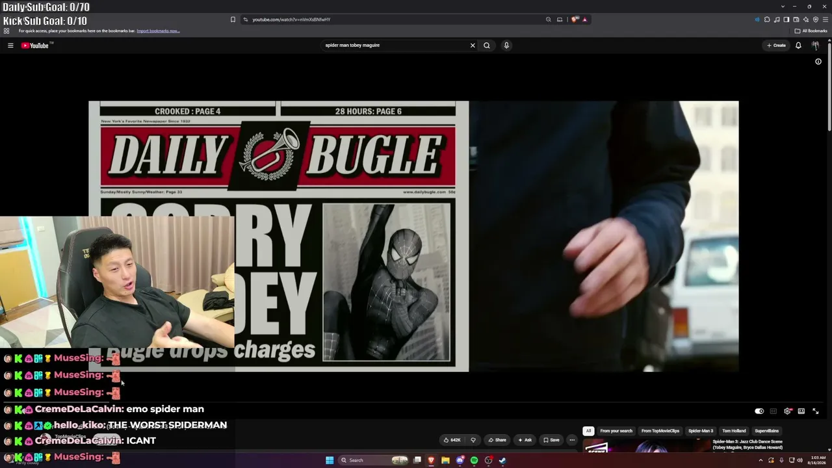Show hidden system tray icons
Viewport: 832px width, 468px height.
click(x=760, y=460)
